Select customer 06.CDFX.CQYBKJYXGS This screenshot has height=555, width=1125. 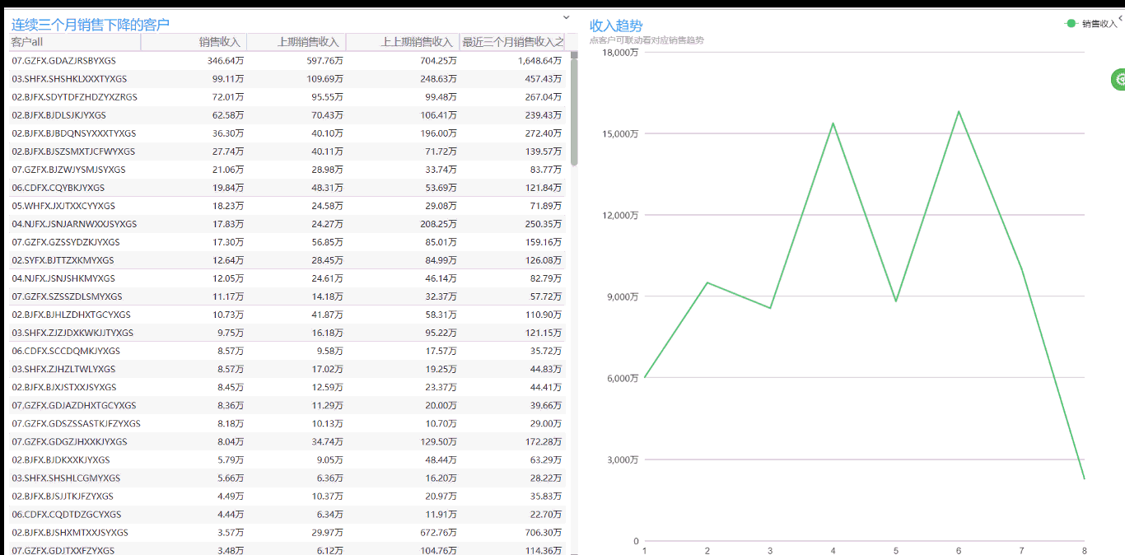click(58, 188)
